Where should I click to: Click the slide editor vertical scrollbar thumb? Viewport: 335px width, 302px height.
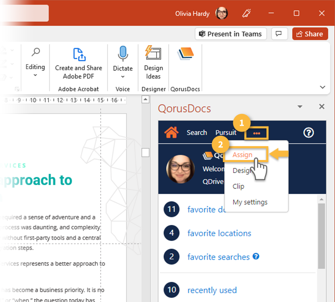pos(145,152)
